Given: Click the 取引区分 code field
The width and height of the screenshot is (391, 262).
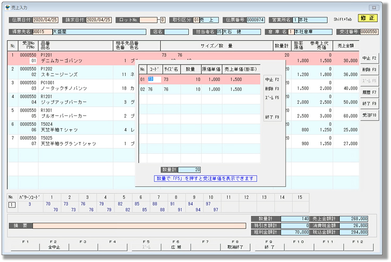Looking at the screenshot, I should (x=196, y=20).
